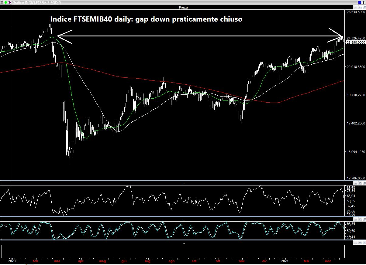
Task: Click the ellipsis header of the empty bottom panel
Action: [183, 243]
